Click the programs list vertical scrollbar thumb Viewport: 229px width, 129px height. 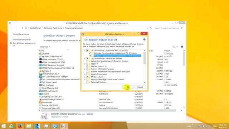[184, 59]
